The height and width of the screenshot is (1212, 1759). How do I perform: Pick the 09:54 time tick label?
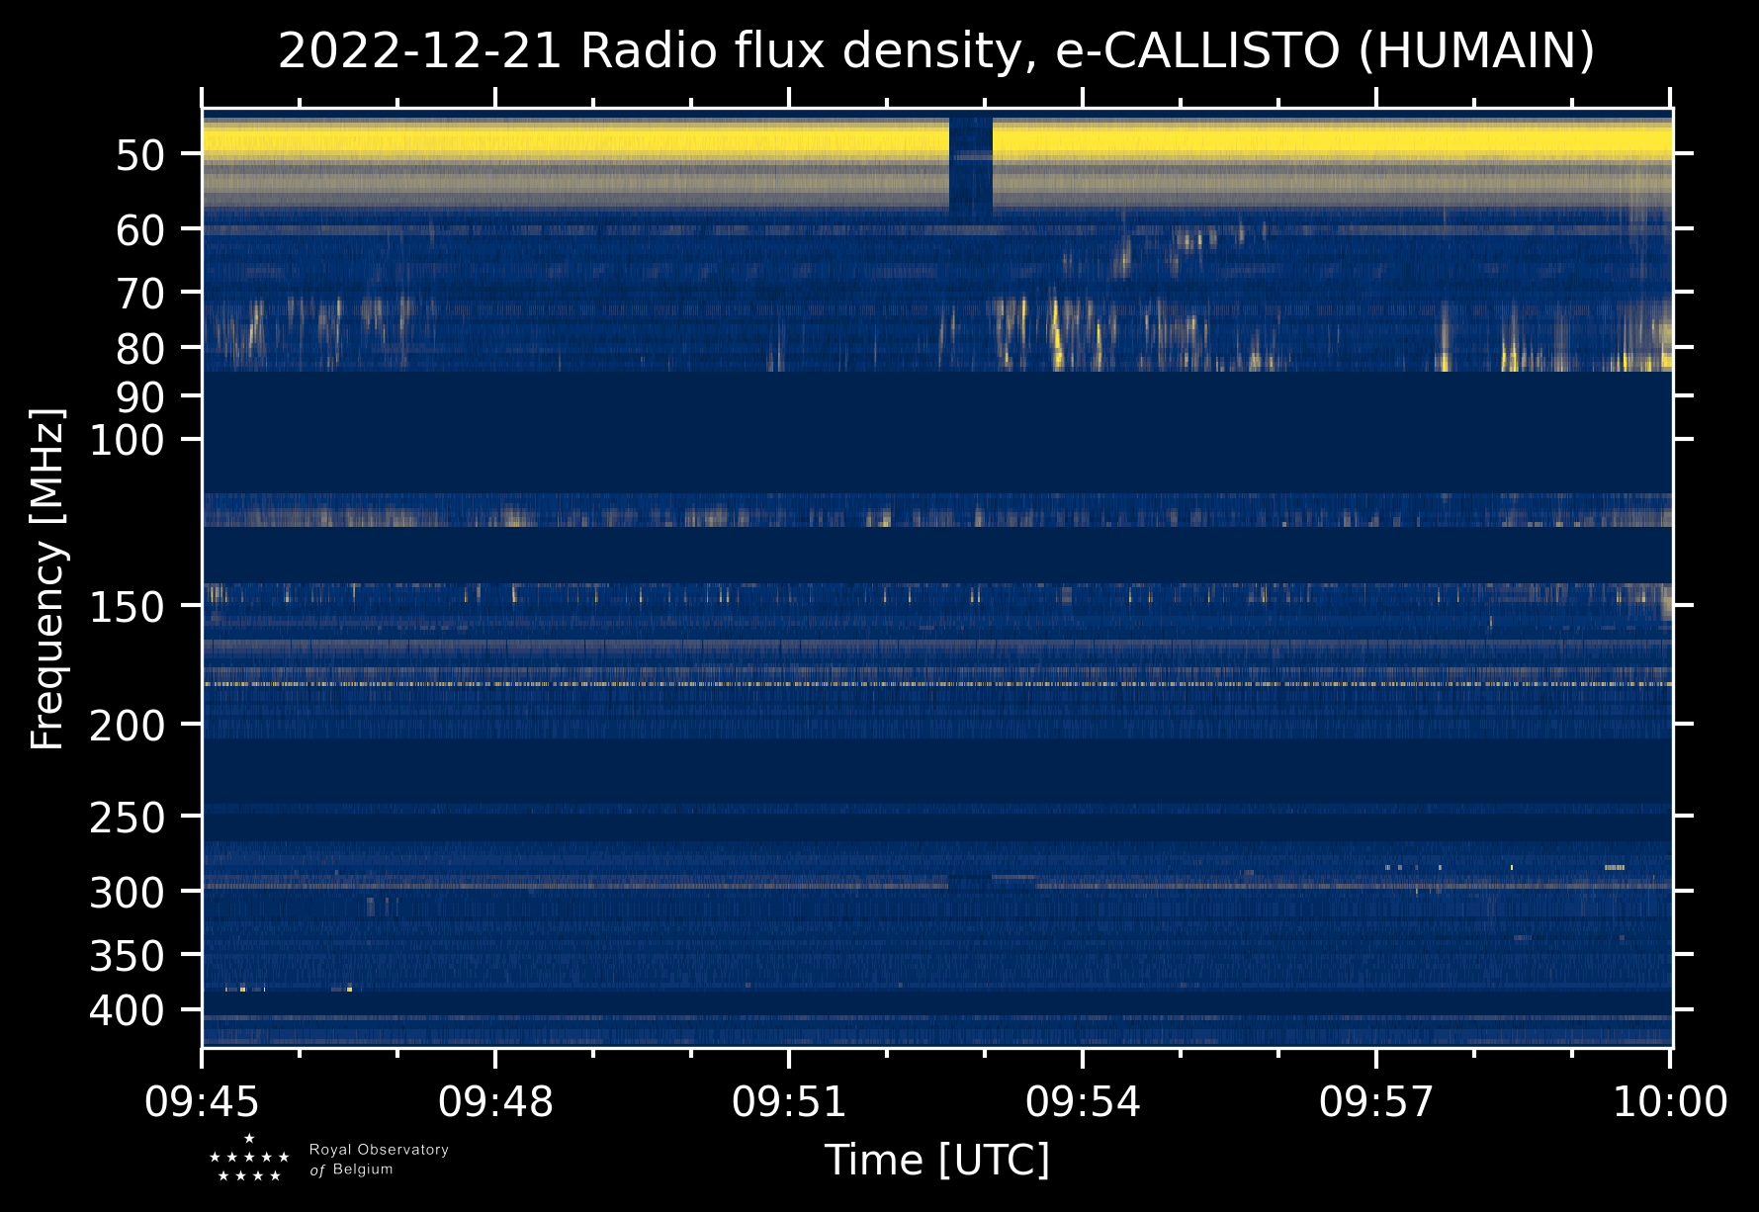coord(1083,1101)
